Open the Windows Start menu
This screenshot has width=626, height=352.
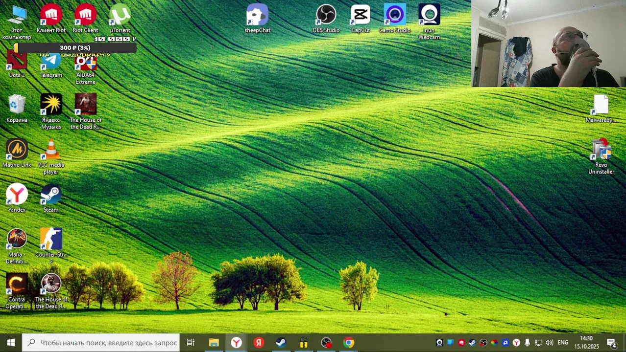11,343
